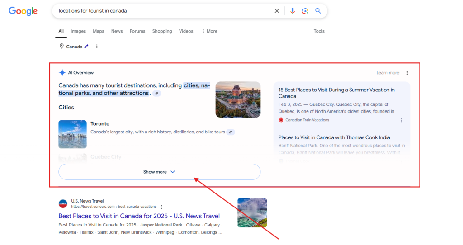Click the Toronto skyline thumbnail

pos(72,134)
